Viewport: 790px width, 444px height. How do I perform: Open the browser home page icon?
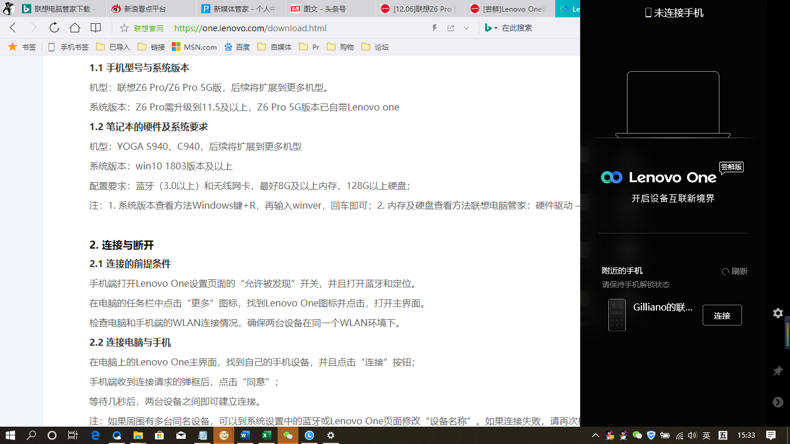pos(75,28)
